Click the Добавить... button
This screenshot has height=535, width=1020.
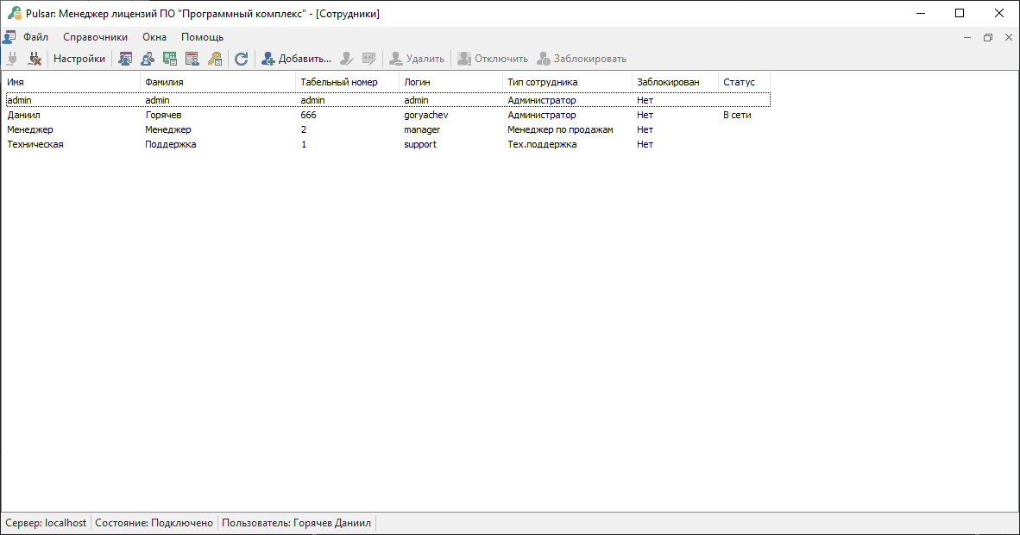pyautogui.click(x=296, y=59)
